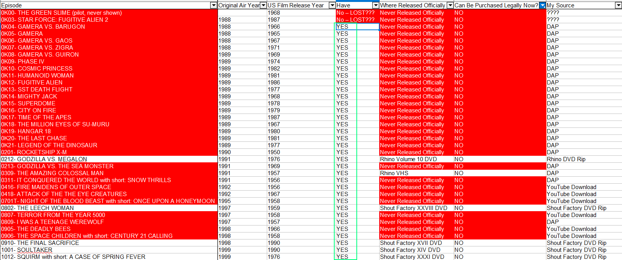Select cell 0K08- GAMERA VS. GUIRON

click(109, 55)
